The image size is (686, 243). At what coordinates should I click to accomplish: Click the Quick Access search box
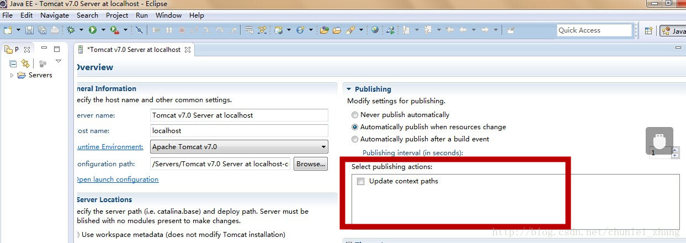(594, 30)
